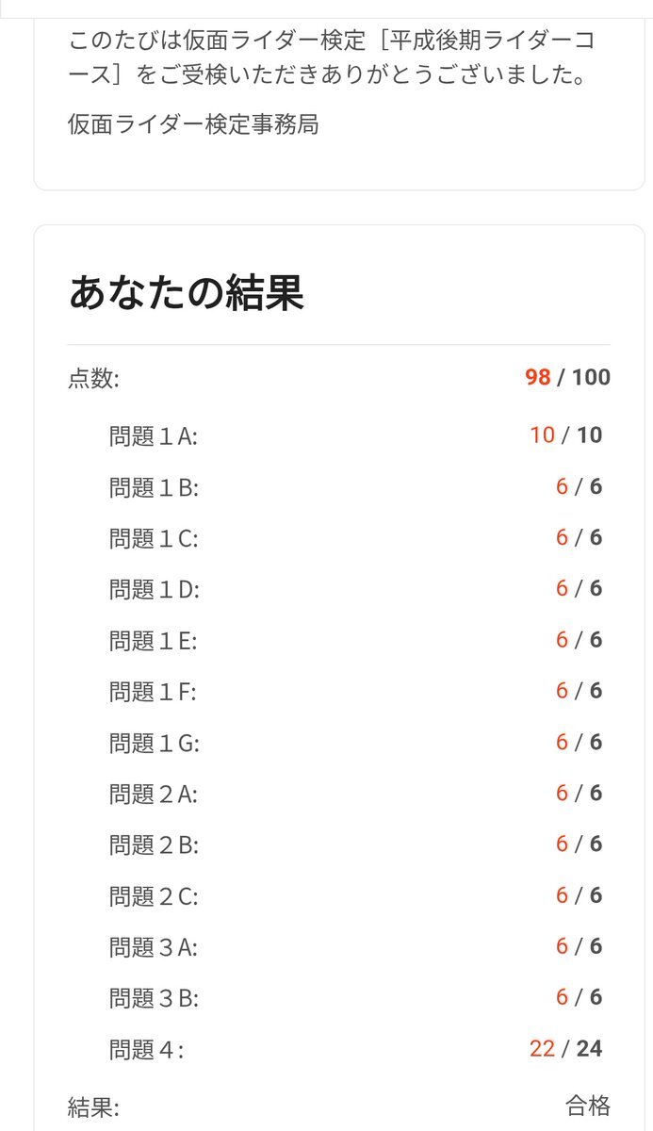This screenshot has height=1131, width=653.
Task: Select the 問題１A row label
Action: pyautogui.click(x=153, y=436)
